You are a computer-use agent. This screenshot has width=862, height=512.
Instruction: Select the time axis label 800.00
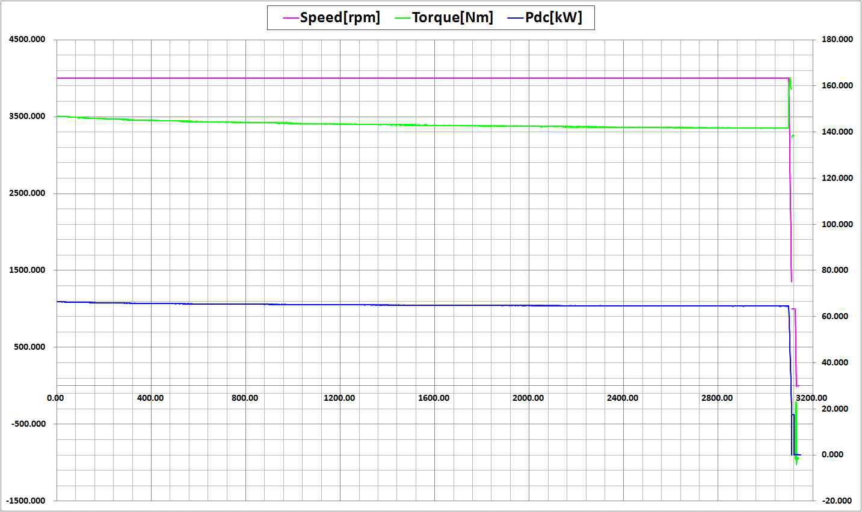tap(245, 398)
